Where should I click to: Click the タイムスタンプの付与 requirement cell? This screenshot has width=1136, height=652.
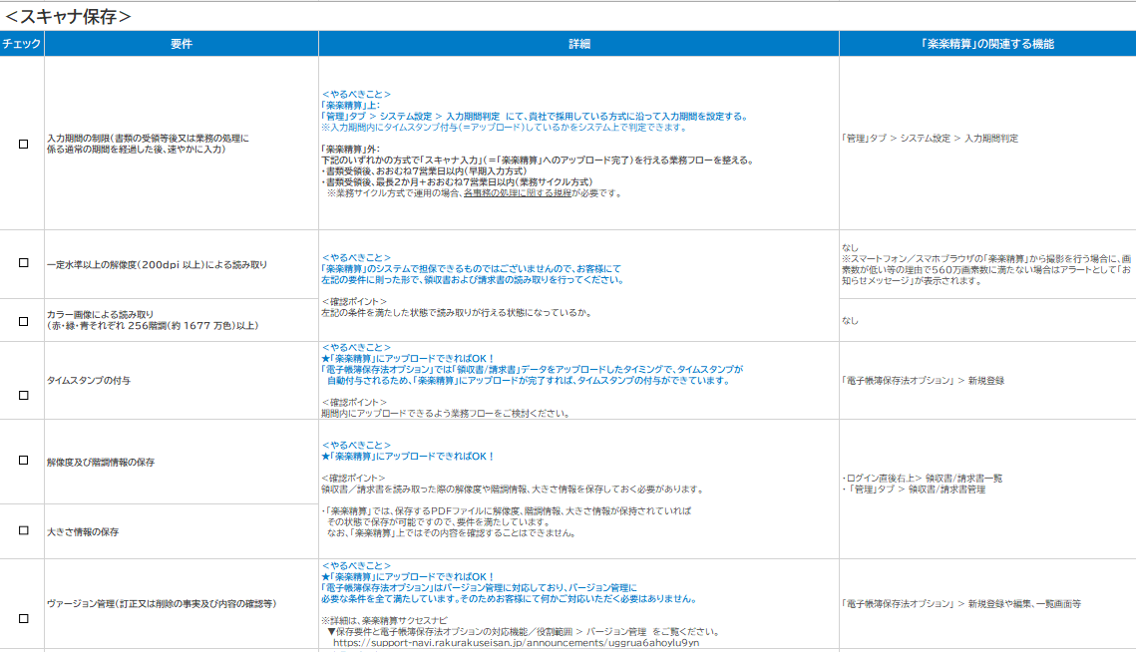89,381
